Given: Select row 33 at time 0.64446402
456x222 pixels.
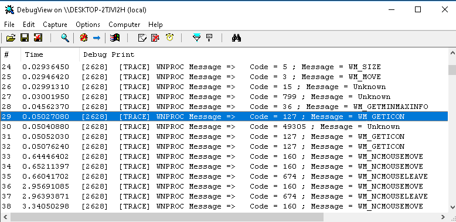Looking at the screenshot, I should click(224, 156).
